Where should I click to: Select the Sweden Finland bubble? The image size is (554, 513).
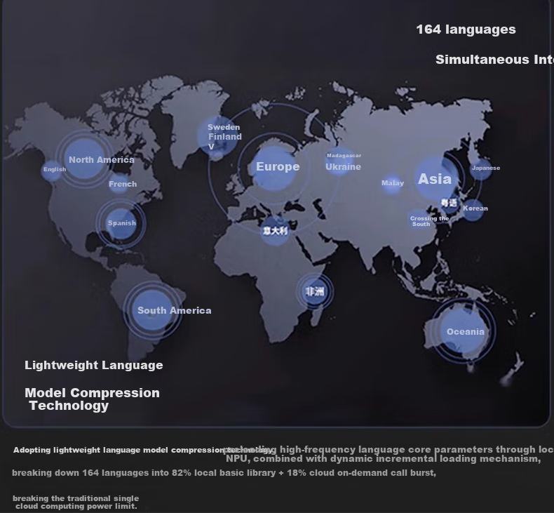pos(218,135)
